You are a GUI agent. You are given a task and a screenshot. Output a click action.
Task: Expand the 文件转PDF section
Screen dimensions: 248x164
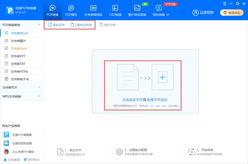click(x=21, y=88)
